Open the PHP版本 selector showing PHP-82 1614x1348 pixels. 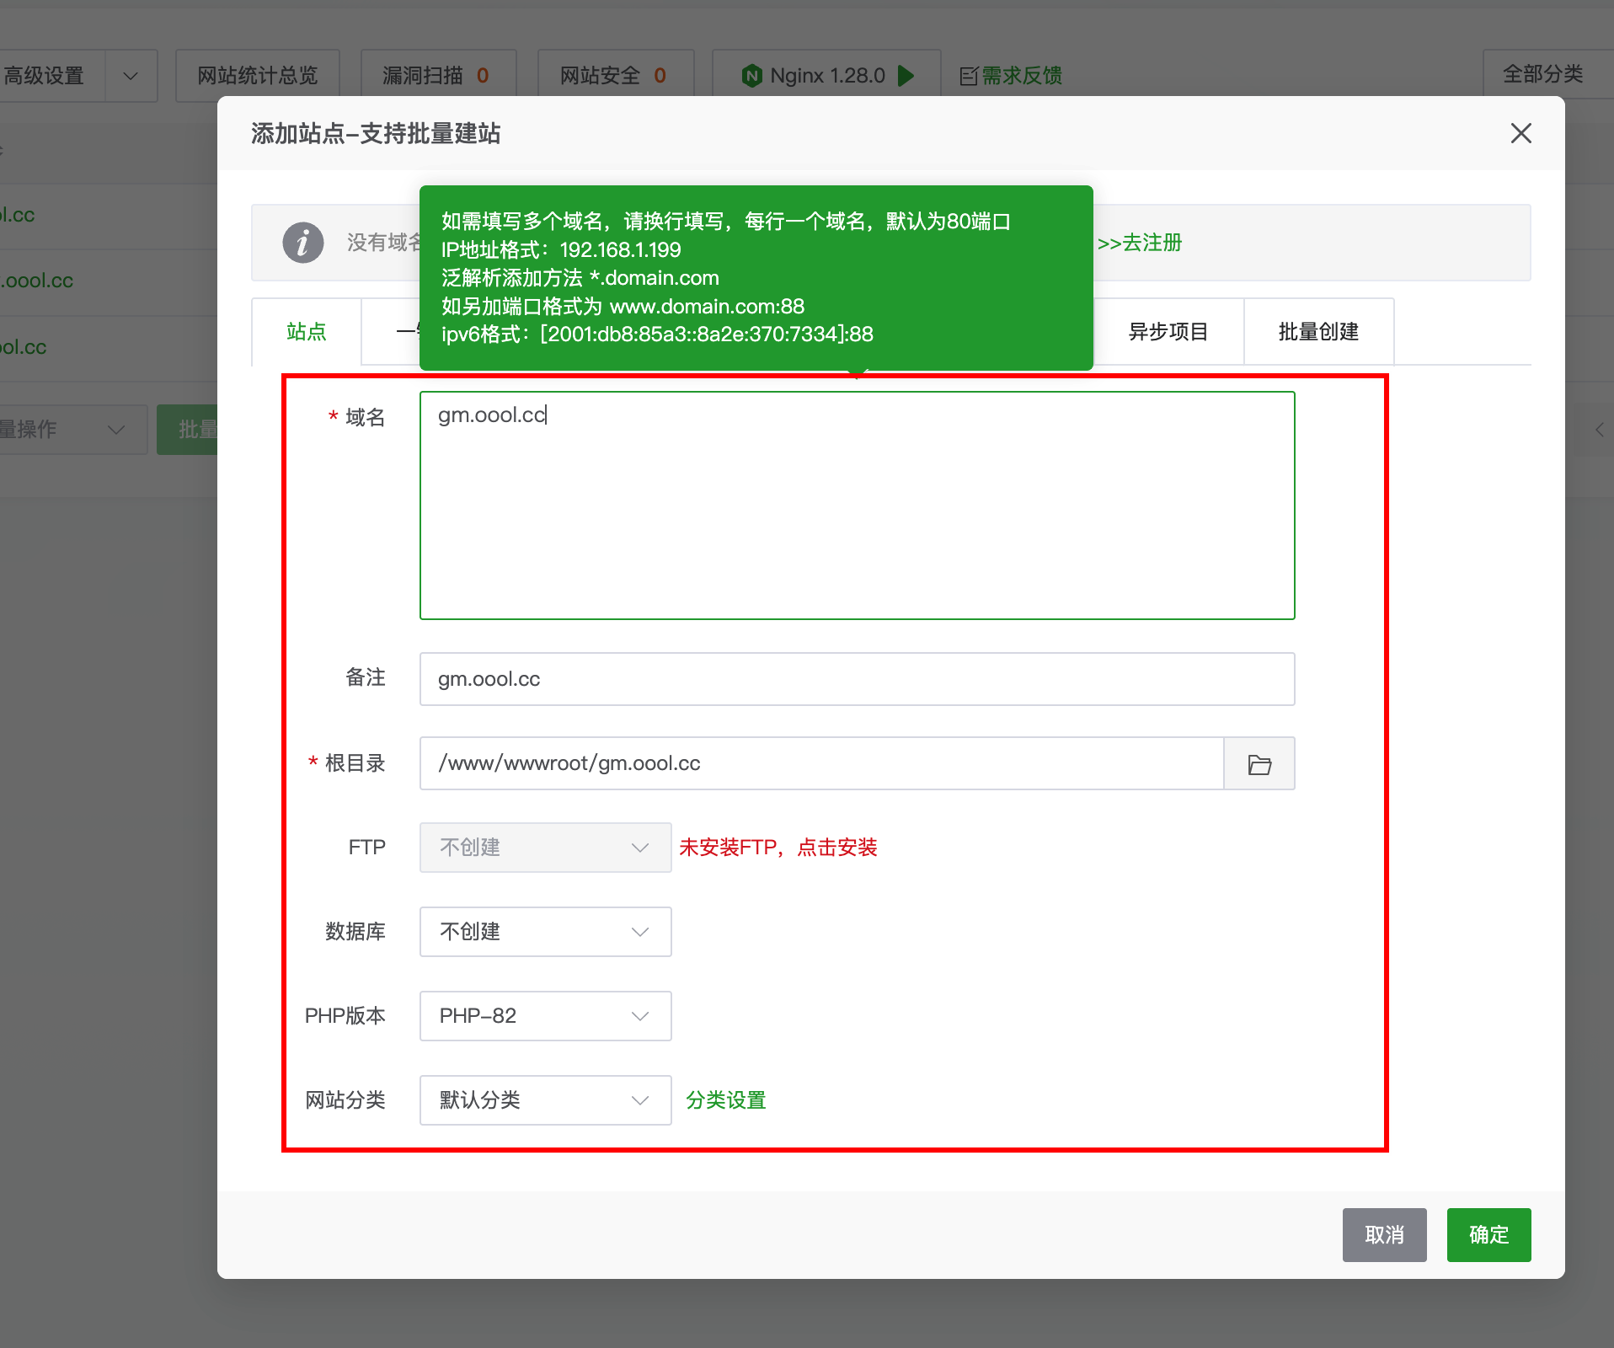[544, 1016]
